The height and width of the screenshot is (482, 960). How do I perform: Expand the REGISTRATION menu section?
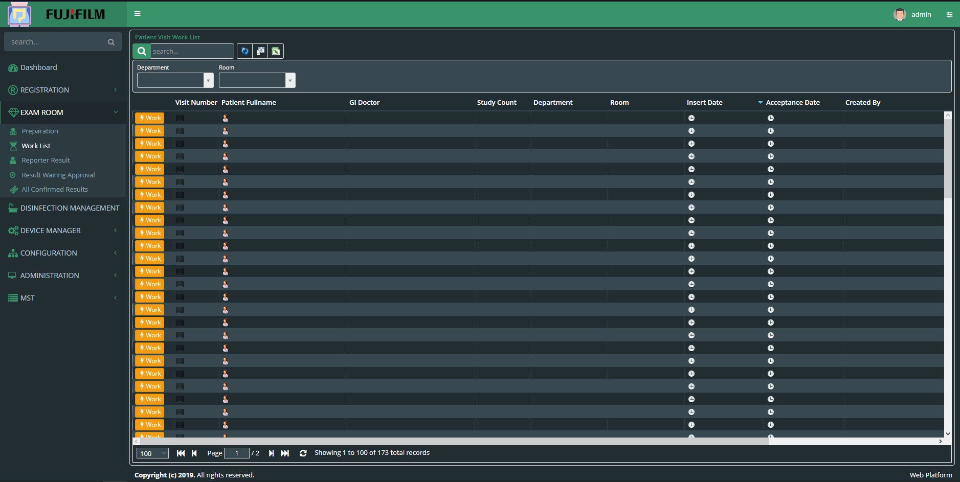(44, 90)
